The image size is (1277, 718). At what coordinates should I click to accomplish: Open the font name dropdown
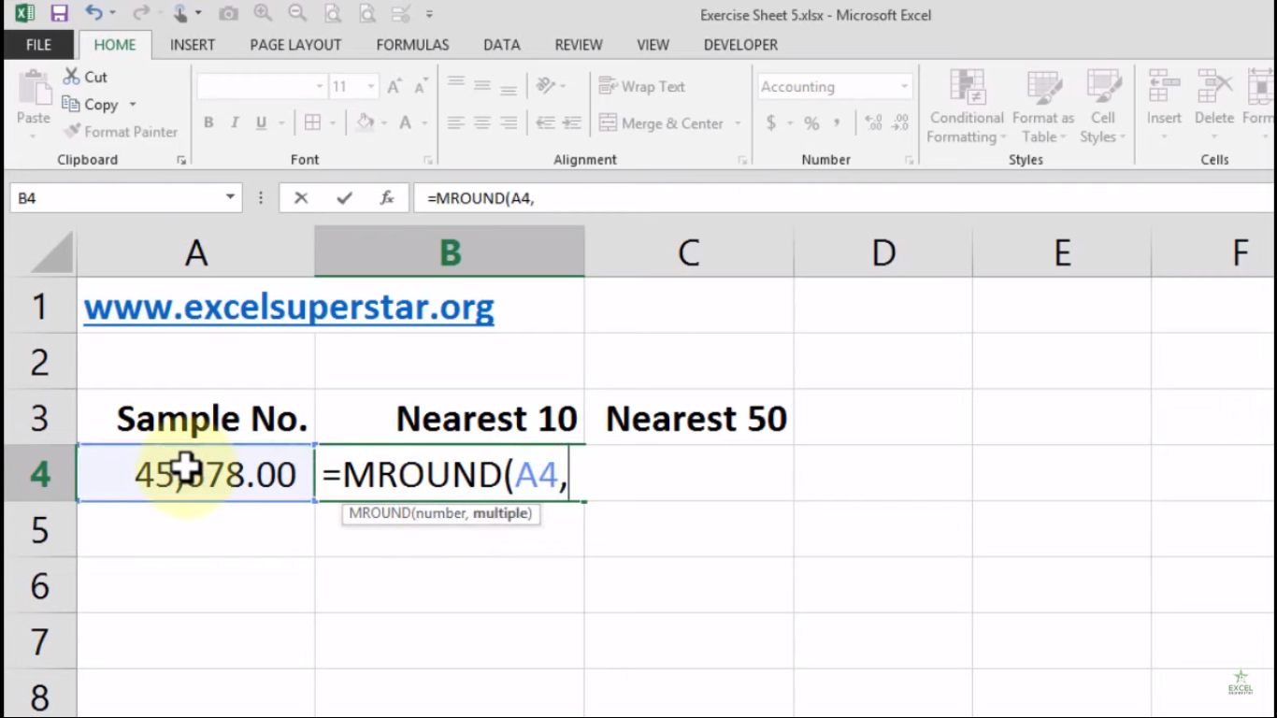tap(319, 86)
